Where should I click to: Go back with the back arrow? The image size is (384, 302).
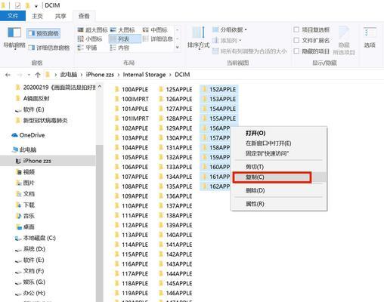(8, 75)
